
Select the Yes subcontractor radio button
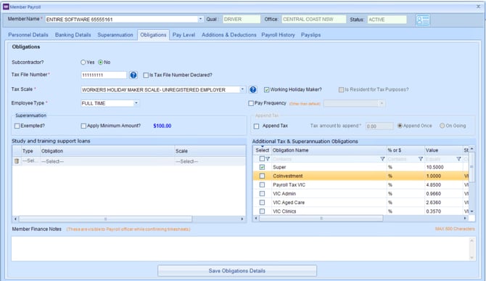[x=83, y=62]
